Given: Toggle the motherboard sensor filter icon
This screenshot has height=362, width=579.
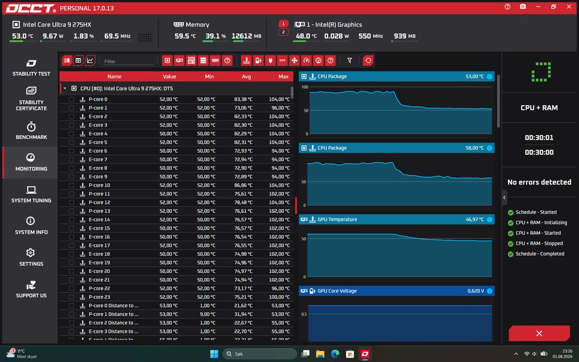Looking at the screenshot, I should point(191,60).
